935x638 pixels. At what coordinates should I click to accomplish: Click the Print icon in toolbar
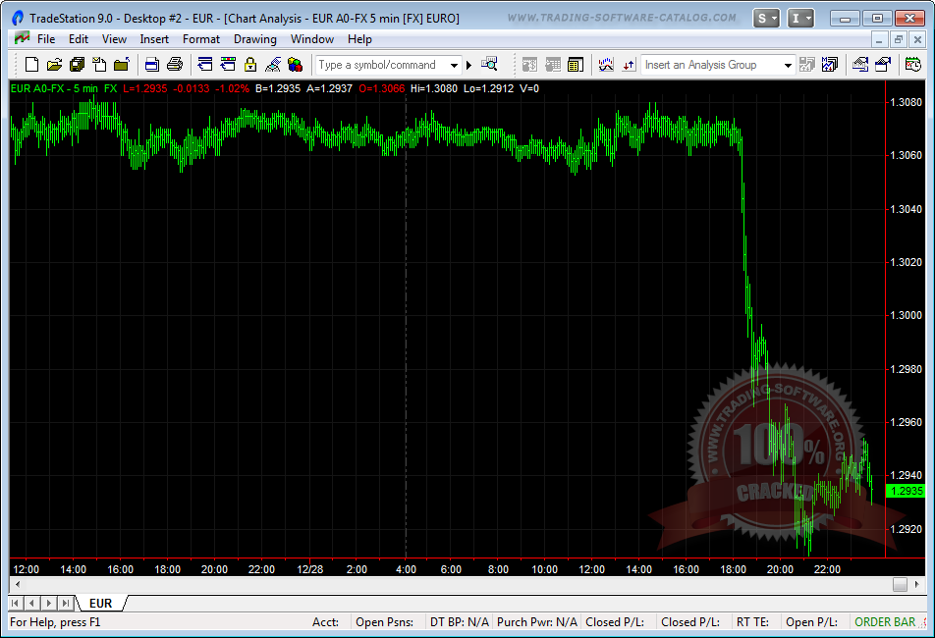tap(175, 65)
